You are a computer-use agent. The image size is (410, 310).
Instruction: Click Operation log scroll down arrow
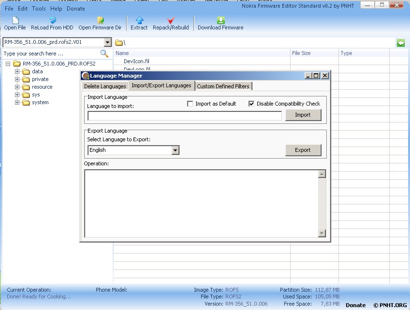(x=322, y=233)
